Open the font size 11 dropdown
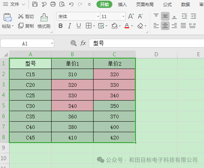Screen dimensions: 204x168 click(123, 16)
